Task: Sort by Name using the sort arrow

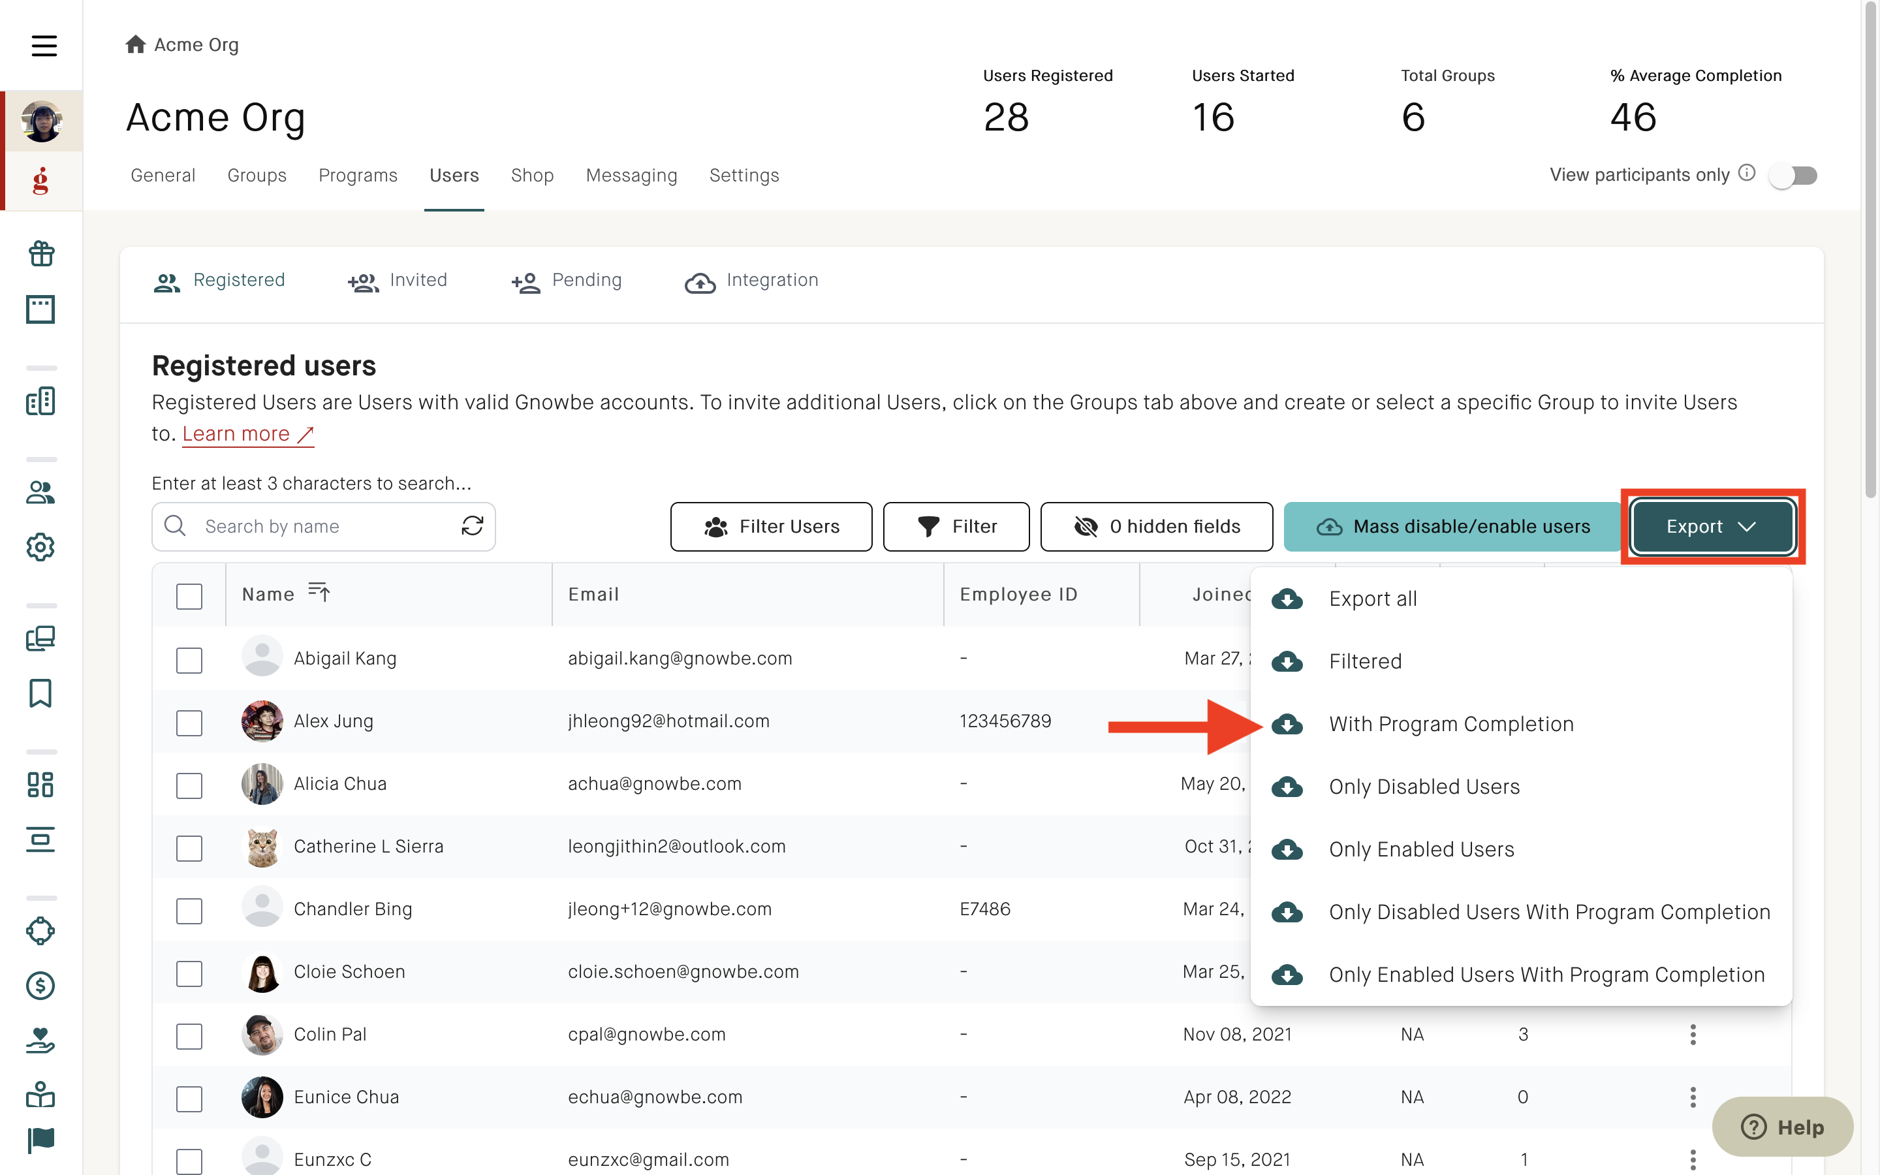Action: click(x=319, y=593)
